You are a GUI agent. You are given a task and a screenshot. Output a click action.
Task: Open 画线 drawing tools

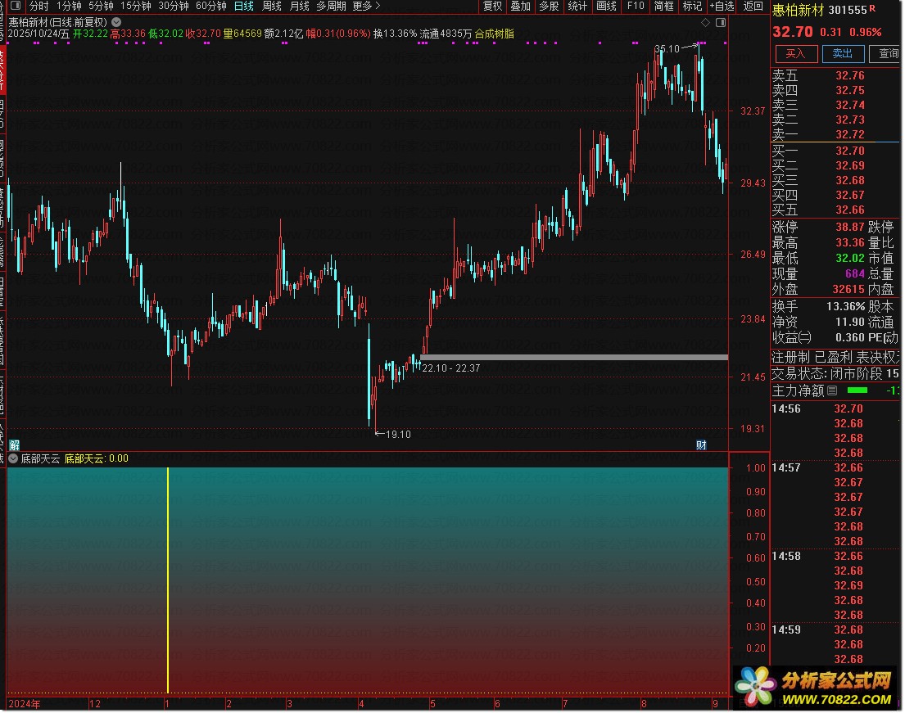[x=606, y=6]
